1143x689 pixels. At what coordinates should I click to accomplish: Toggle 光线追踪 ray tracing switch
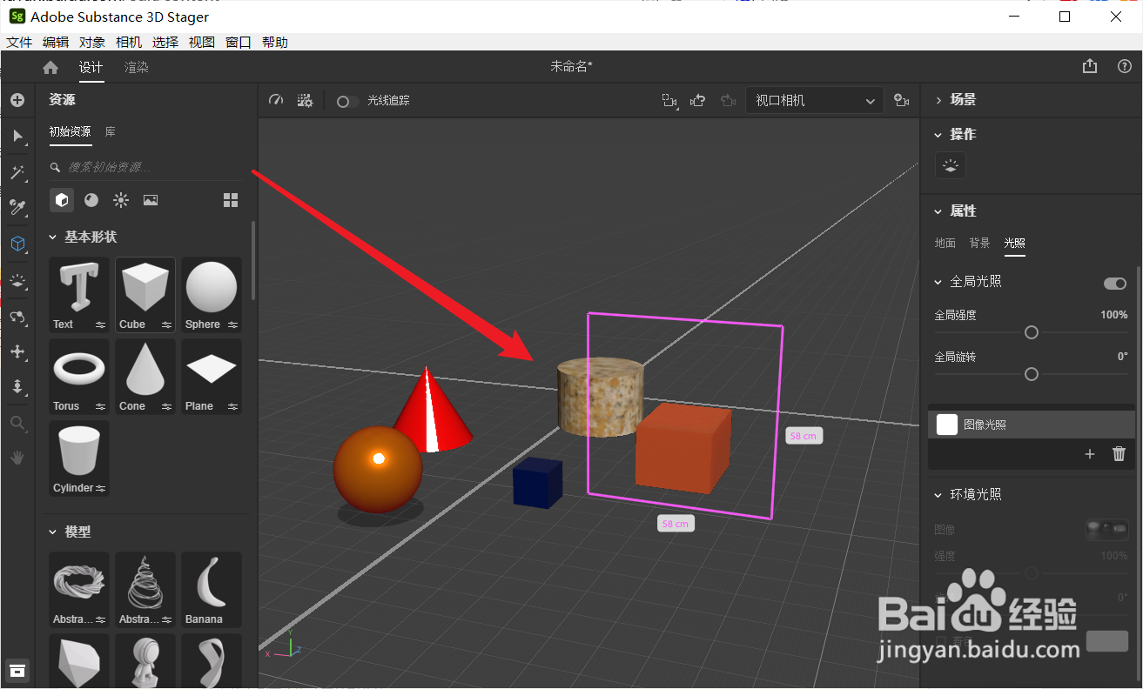(x=347, y=101)
